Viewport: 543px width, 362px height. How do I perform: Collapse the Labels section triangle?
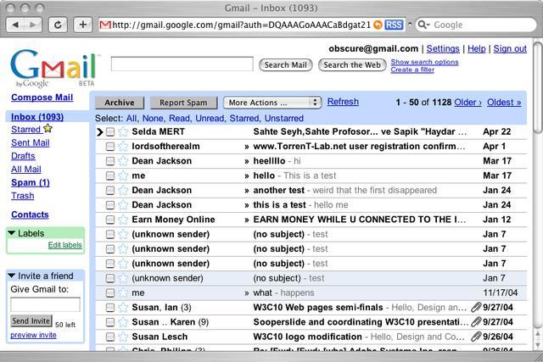[x=11, y=233]
